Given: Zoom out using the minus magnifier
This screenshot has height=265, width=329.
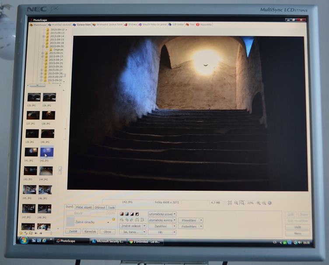Looking at the screenshot, I should tap(264, 203).
